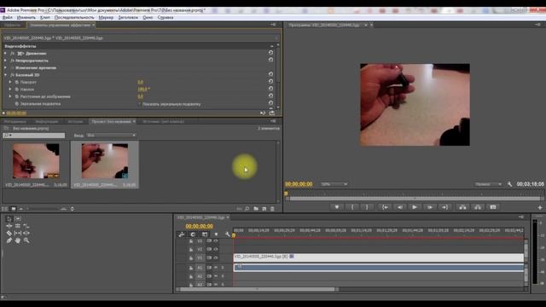This screenshot has width=546, height=307.
Task: Switch project panel to list view
Action: pos(4,209)
